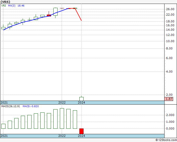Click the MA(3) indicator label

(x=12, y=6)
